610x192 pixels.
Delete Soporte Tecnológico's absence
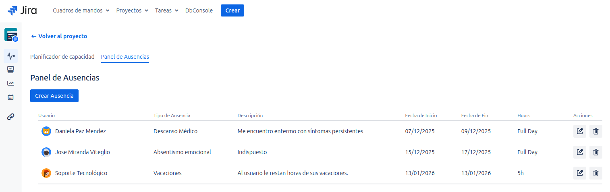click(x=596, y=173)
